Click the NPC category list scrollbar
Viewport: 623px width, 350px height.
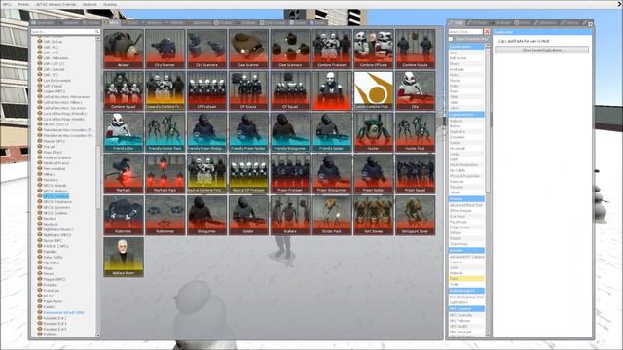click(x=98, y=177)
